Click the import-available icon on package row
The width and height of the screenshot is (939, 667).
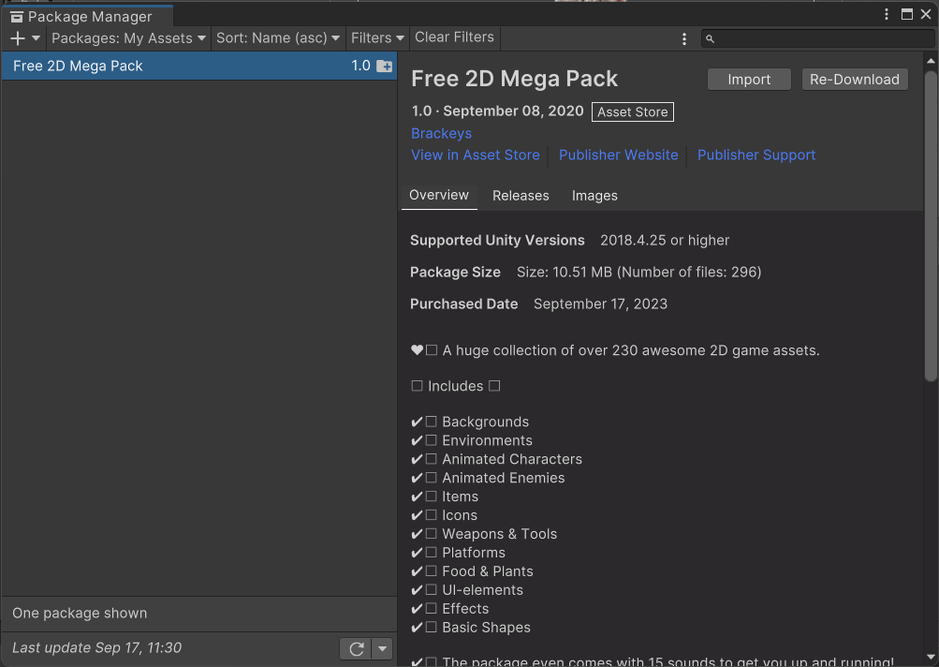[384, 66]
